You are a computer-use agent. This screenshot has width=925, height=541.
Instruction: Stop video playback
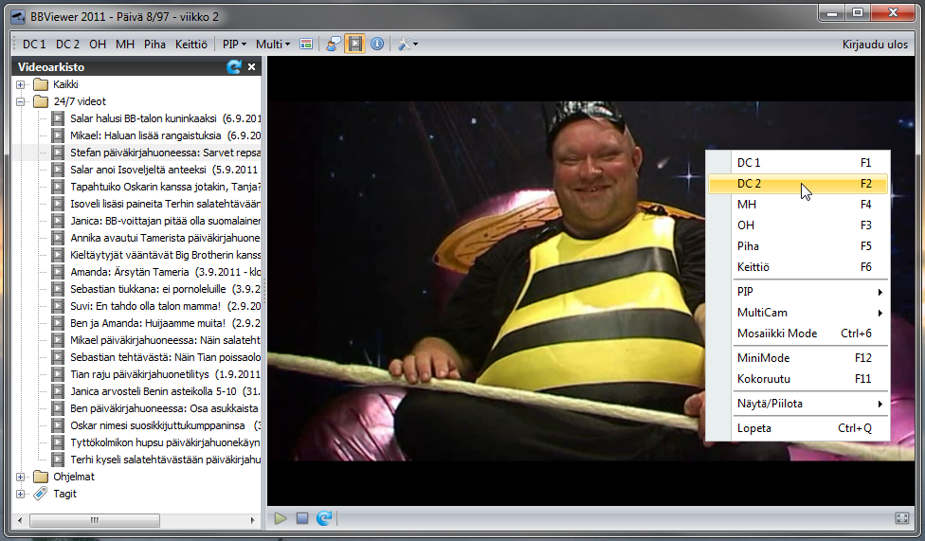302,518
